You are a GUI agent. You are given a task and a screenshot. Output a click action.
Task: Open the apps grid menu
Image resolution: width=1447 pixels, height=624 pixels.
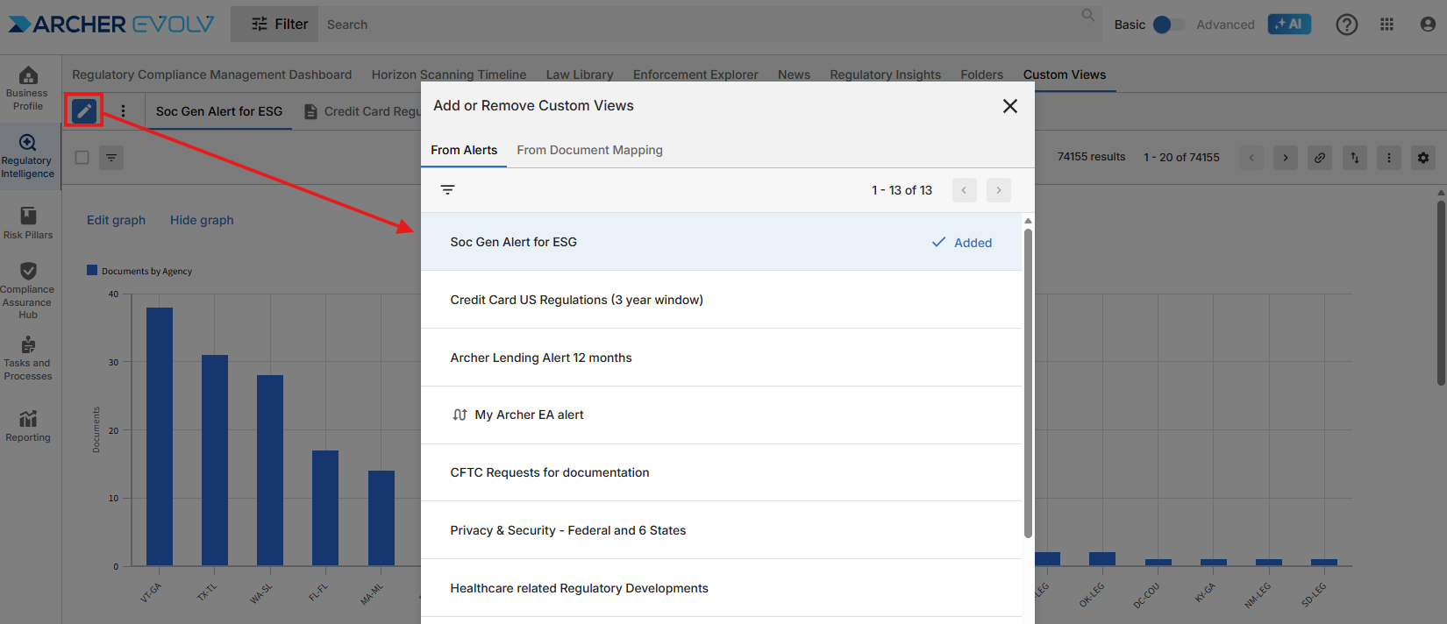coord(1386,25)
